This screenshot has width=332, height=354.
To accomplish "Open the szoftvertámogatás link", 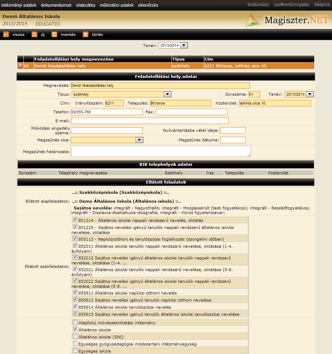I will point(292,5).
